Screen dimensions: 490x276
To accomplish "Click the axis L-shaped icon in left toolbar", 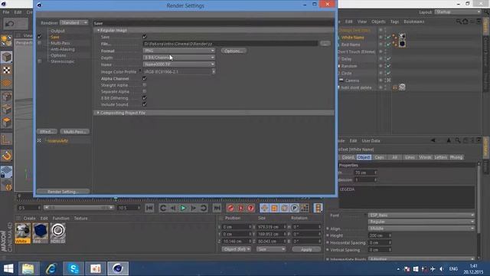I will [x=7, y=140].
